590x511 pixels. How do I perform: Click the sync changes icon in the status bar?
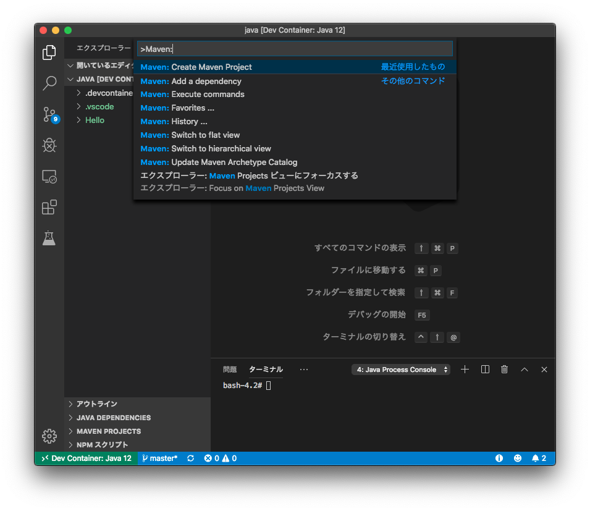point(191,458)
